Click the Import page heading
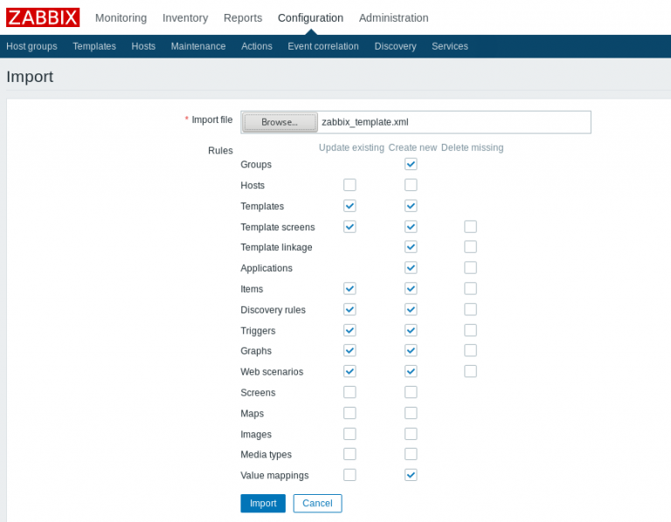Screen dimensions: 671x522 pyautogui.click(x=30, y=77)
